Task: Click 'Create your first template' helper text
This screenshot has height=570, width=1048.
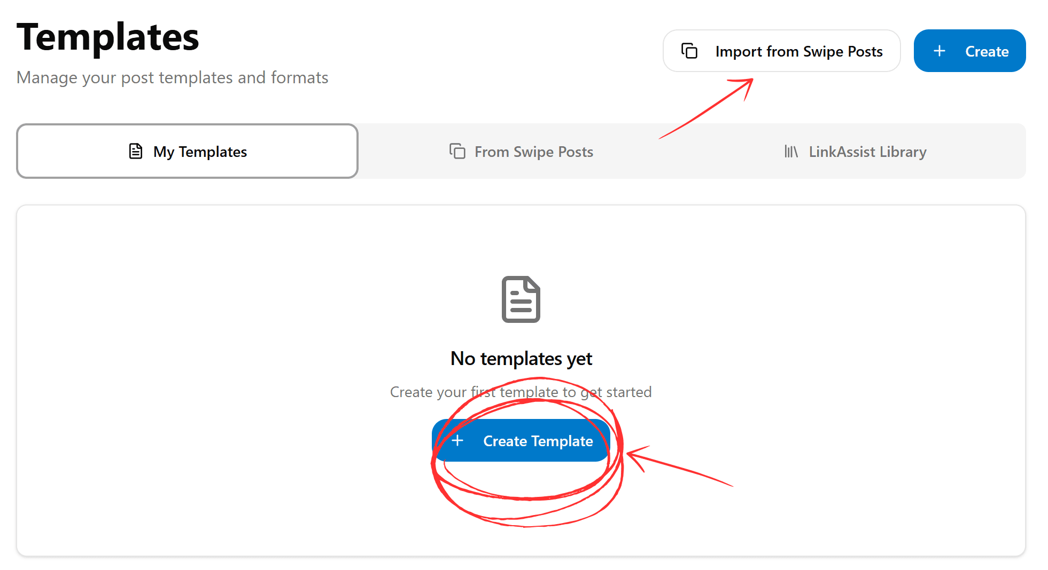Action: [521, 392]
